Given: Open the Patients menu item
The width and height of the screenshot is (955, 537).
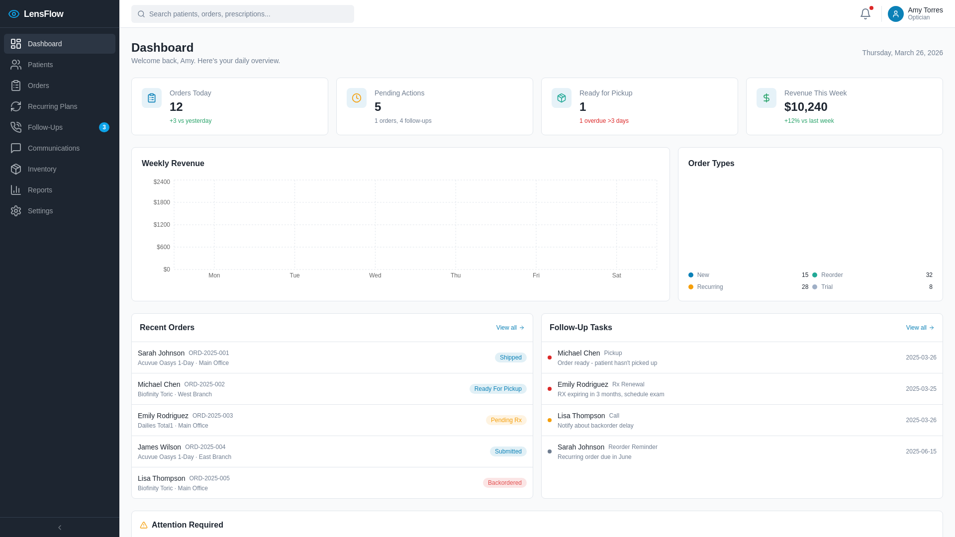Looking at the screenshot, I should pyautogui.click(x=60, y=65).
